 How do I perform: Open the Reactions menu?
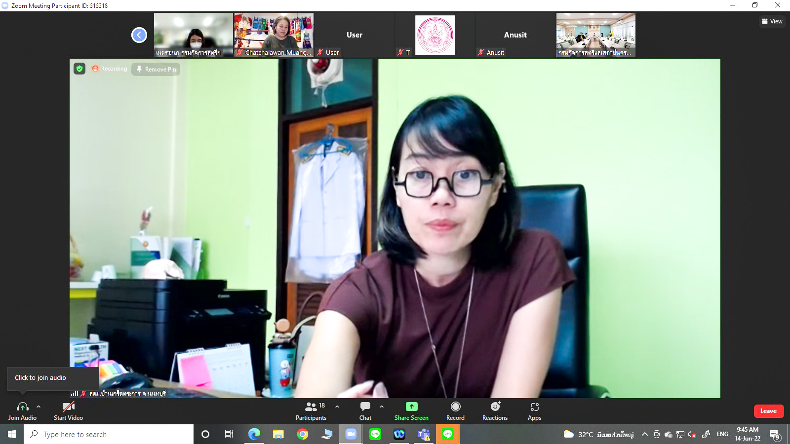(495, 411)
